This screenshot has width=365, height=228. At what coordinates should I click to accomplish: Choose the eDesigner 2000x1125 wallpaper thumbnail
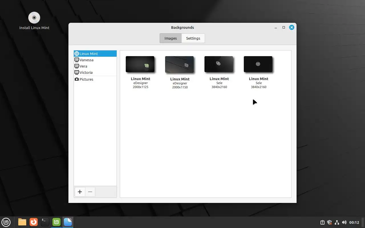click(140, 64)
